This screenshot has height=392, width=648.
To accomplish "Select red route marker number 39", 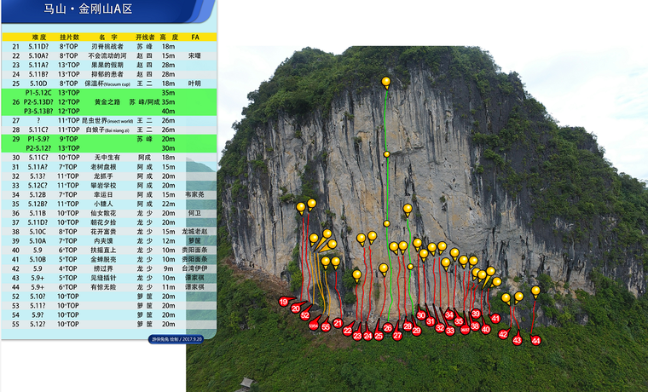I will click(x=476, y=314).
